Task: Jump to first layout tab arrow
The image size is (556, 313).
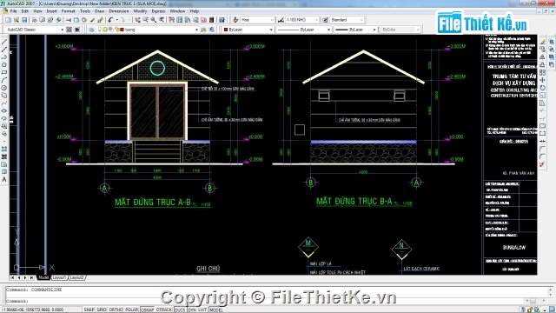Action: tap(13, 277)
